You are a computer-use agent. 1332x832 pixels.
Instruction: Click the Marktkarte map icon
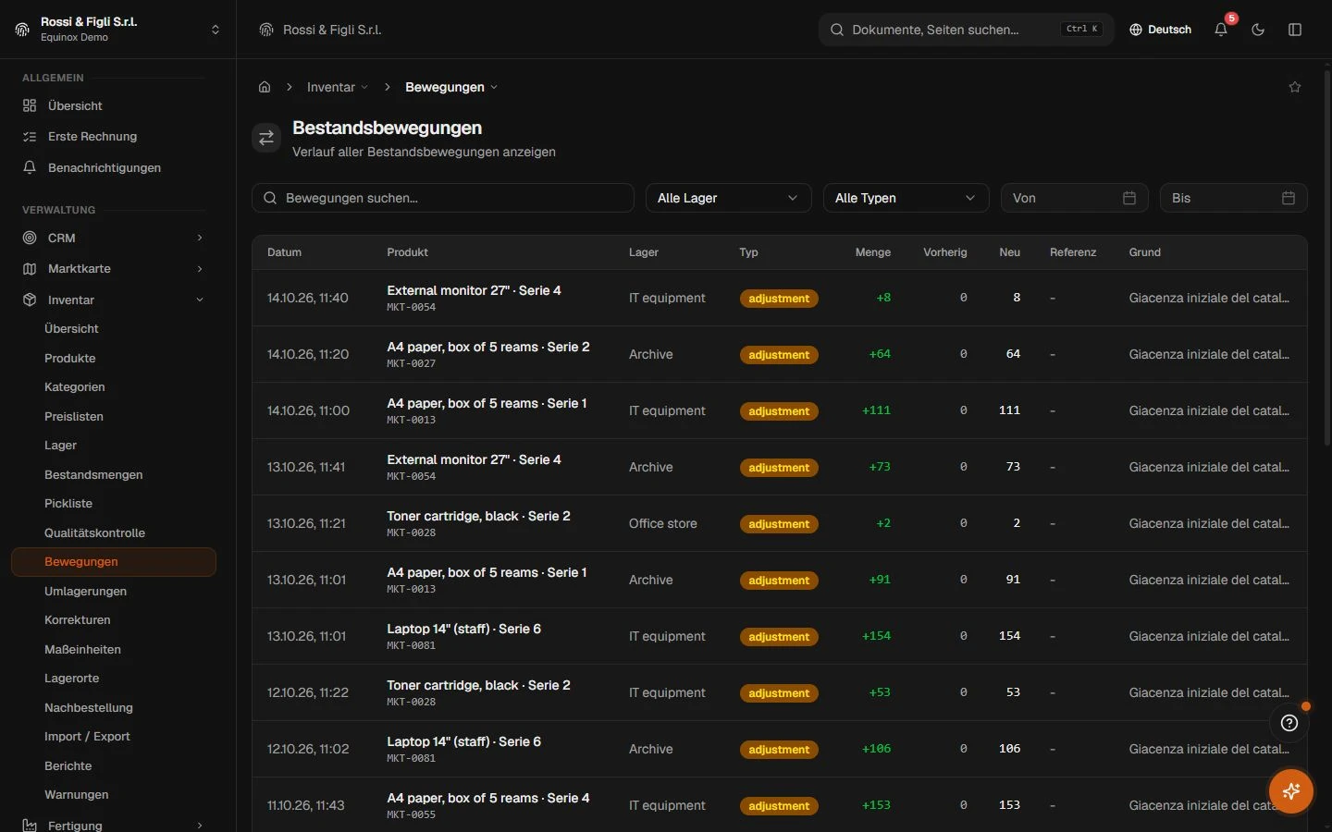[x=30, y=268]
